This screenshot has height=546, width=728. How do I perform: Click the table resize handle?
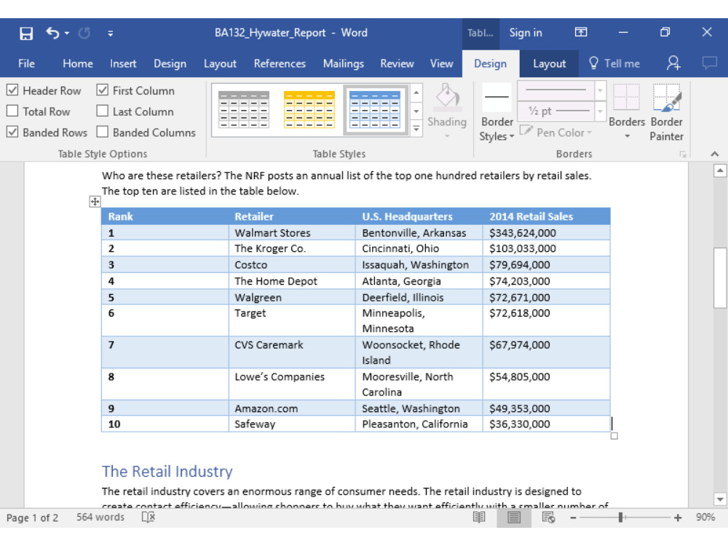[x=614, y=436]
